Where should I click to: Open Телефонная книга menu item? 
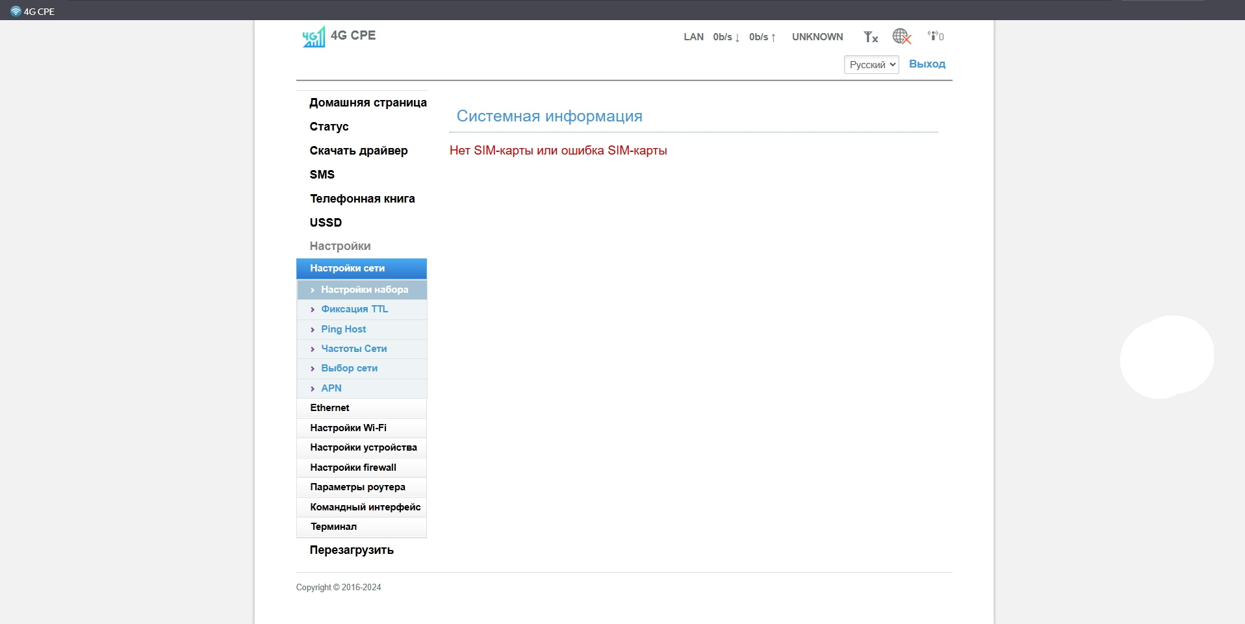pos(362,199)
